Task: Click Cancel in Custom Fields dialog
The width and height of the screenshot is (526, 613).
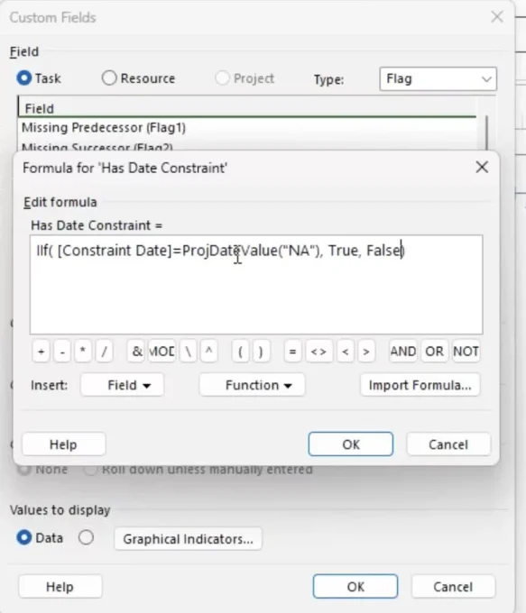Action: [453, 587]
